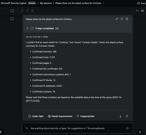The image size is (146, 135).
Task: Send the prompt with the arrow icon
Action: [128, 128]
